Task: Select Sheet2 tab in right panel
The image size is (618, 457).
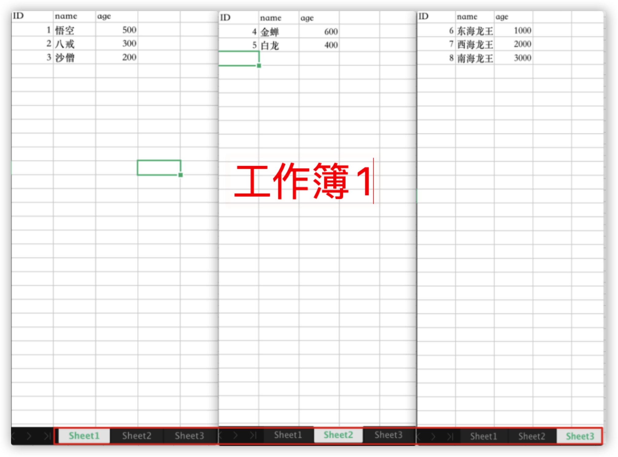Action: point(532,436)
